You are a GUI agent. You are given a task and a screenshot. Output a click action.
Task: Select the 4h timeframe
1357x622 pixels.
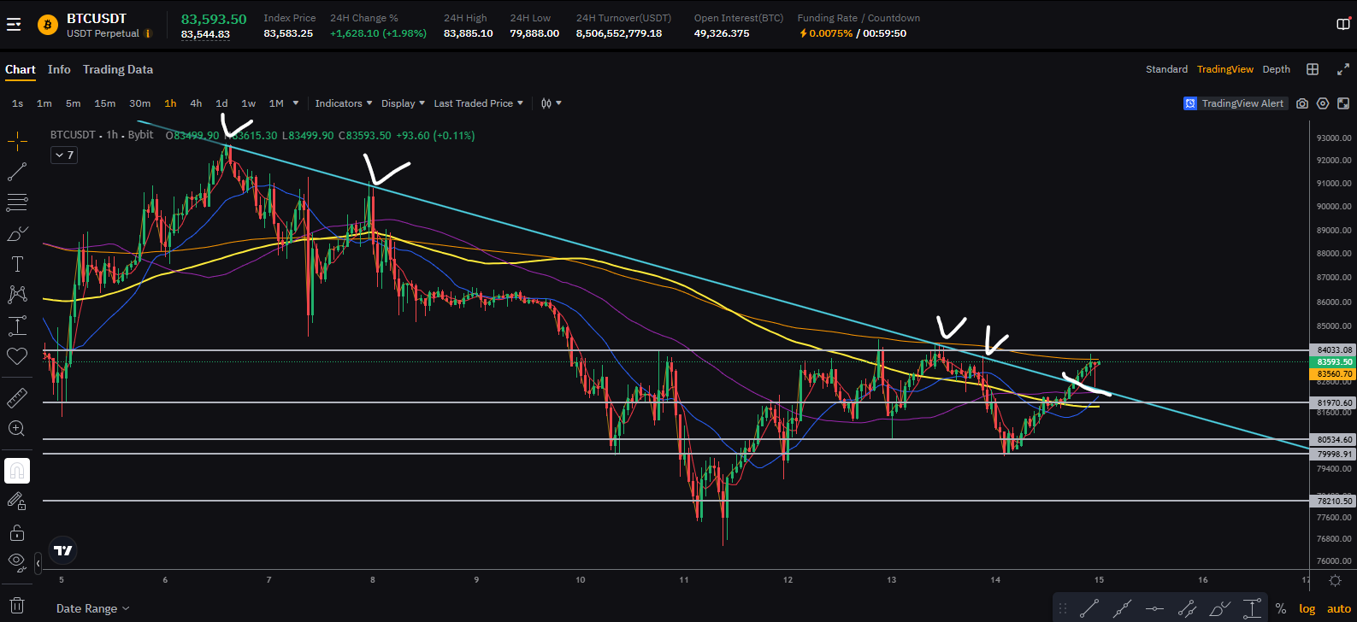[x=196, y=103]
